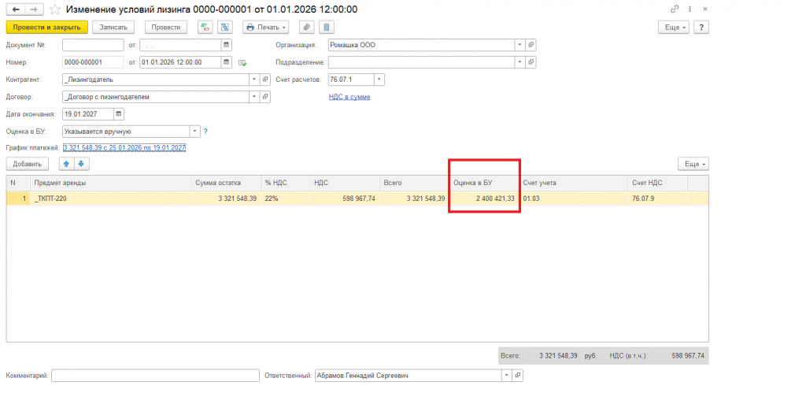Screen dimensions: 806x419
Task: Open the three-dot window menu
Action: pyautogui.click(x=690, y=9)
